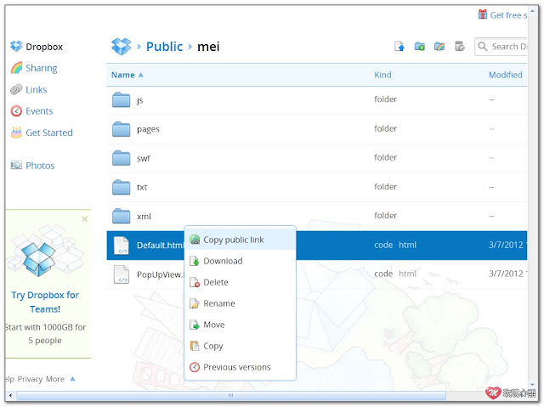Click the txt folder icon
544x407 pixels.
click(x=121, y=187)
